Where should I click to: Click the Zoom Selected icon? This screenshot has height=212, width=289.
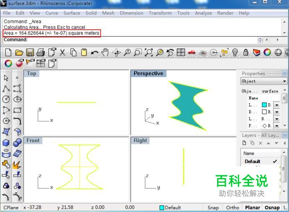click(x=160, y=53)
